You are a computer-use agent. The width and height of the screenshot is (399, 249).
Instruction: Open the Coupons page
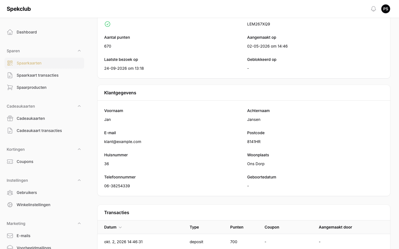[x=44, y=162]
